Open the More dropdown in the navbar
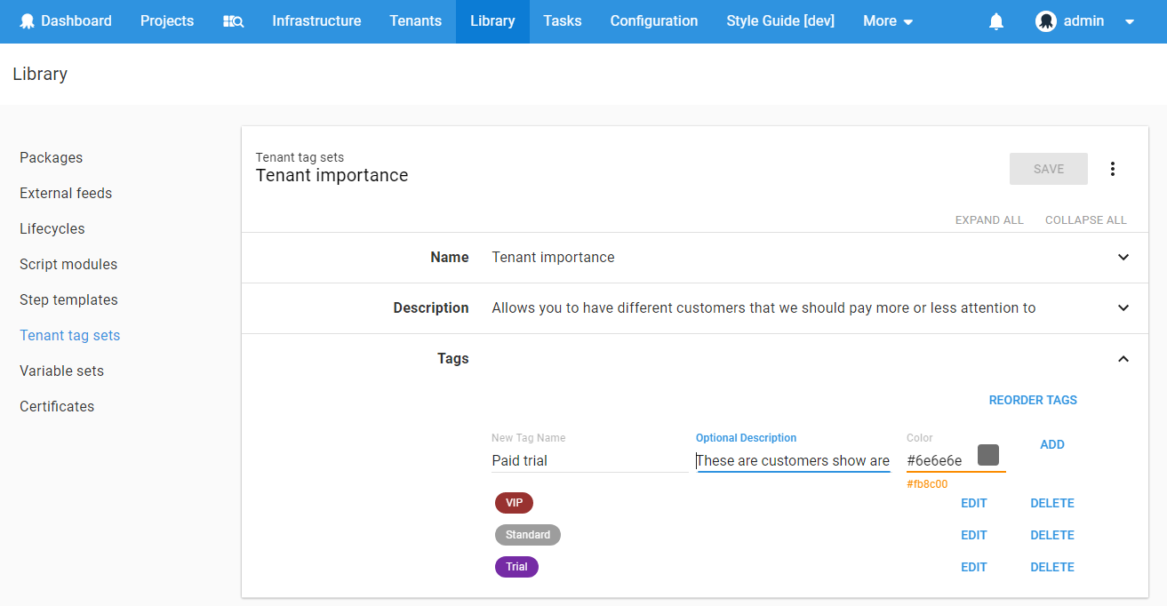Viewport: 1167px width, 606px height. click(888, 21)
